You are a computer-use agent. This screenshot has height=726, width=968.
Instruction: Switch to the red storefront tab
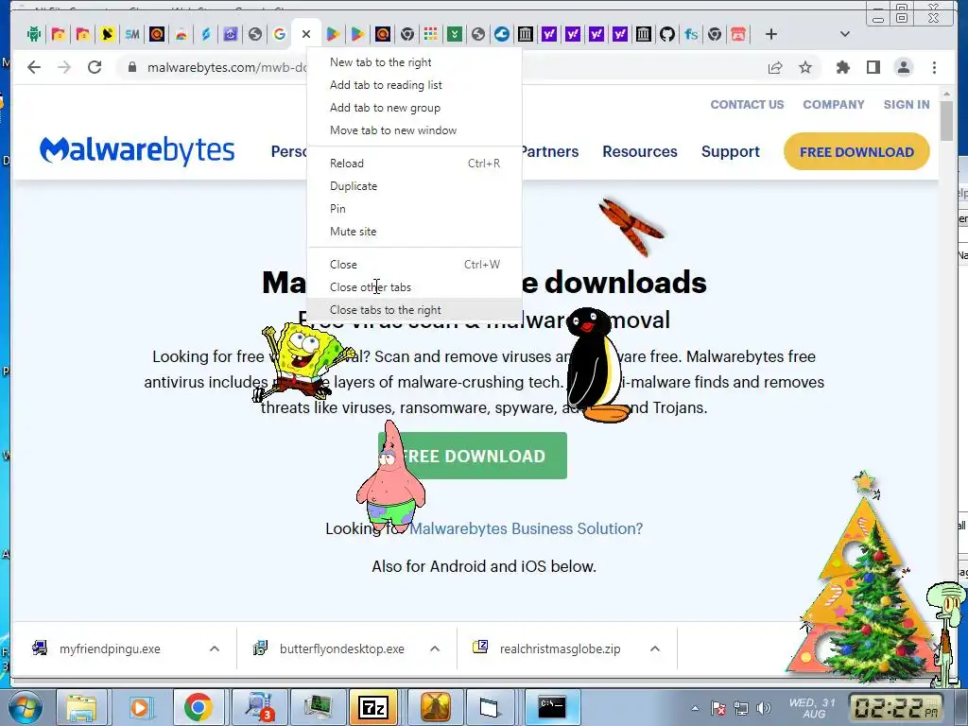pos(738,35)
